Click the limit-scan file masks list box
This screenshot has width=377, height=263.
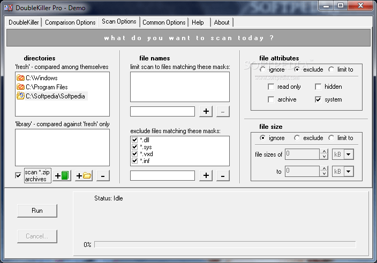point(180,87)
